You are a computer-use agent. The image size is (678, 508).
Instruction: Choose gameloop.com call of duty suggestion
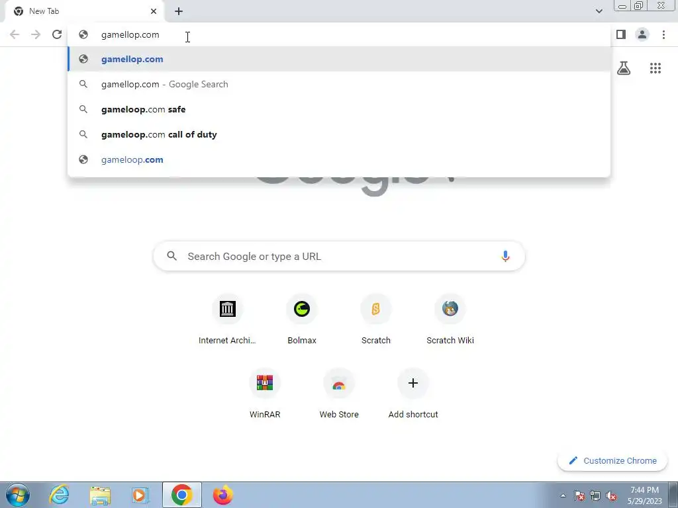339,134
